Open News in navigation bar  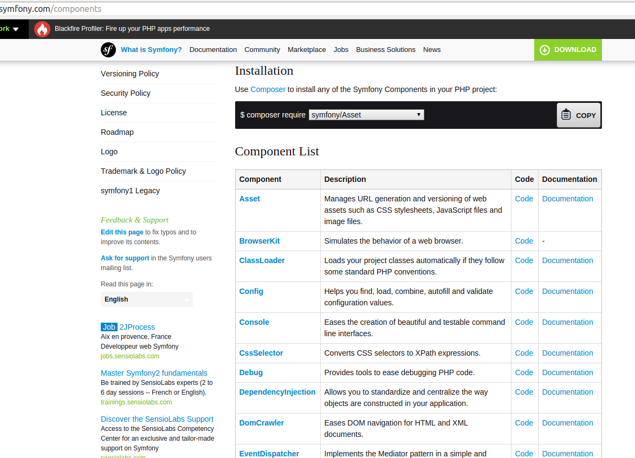(432, 50)
